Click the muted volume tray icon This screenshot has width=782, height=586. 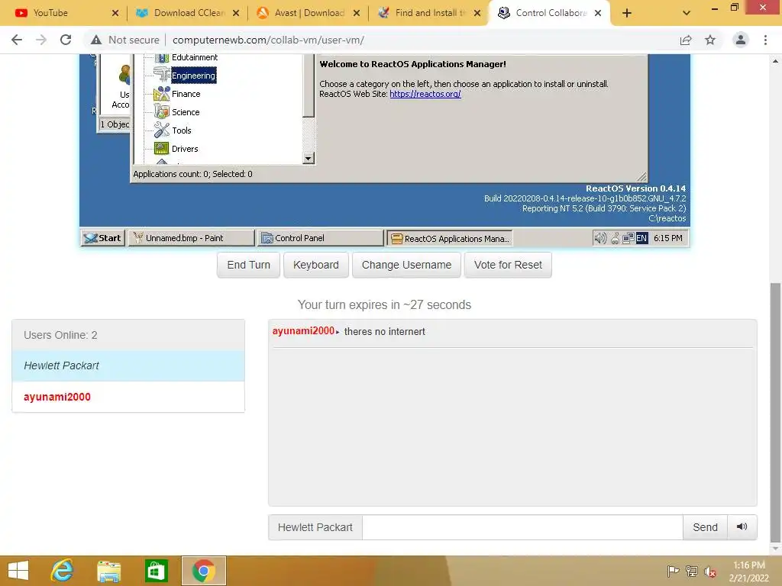(x=709, y=572)
